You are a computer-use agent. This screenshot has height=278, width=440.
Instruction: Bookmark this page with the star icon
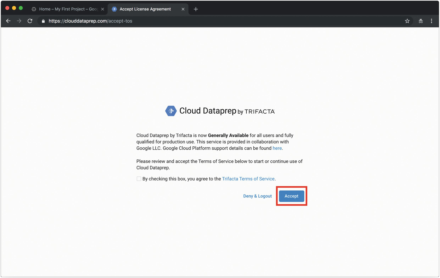point(407,21)
